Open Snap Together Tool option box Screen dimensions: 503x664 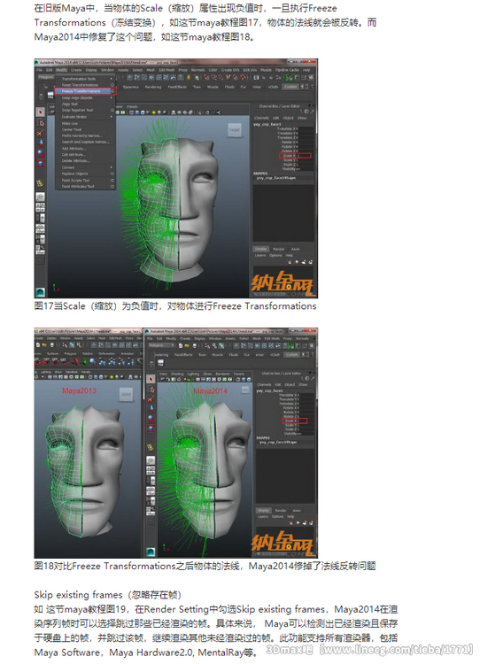pyautogui.click(x=112, y=110)
